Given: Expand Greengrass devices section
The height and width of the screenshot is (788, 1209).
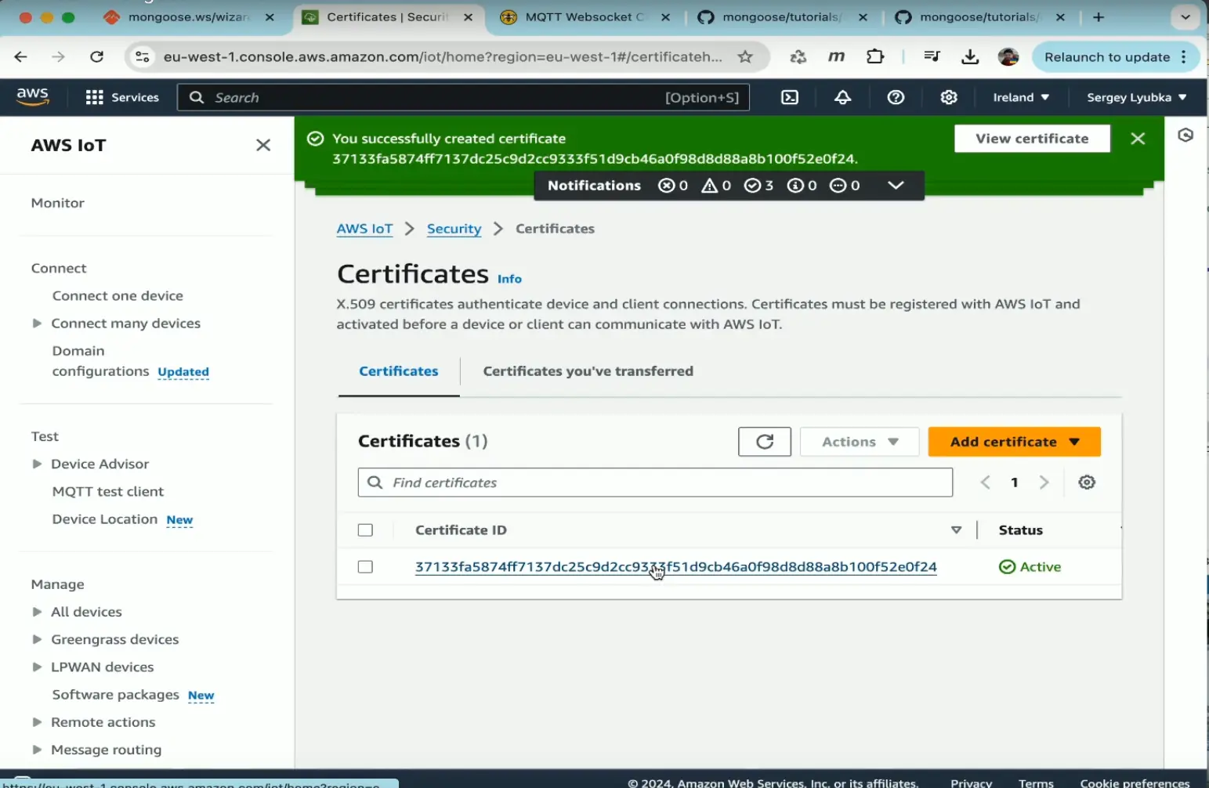Looking at the screenshot, I should pos(36,639).
